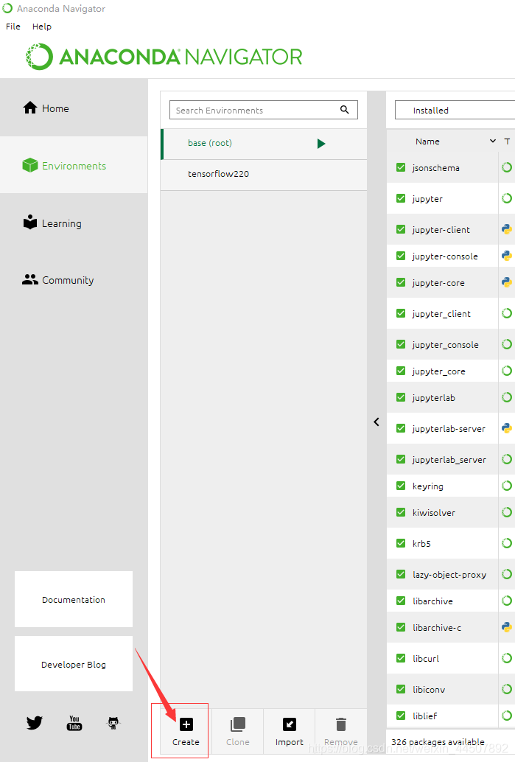Viewport: 515px width, 762px height.
Task: Toggle the libiconv checkbox
Action: (401, 688)
